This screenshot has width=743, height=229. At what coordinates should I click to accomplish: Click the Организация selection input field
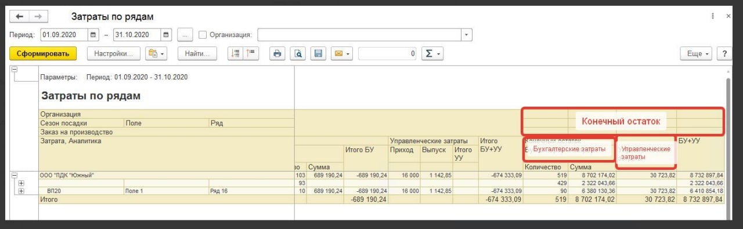click(359, 35)
